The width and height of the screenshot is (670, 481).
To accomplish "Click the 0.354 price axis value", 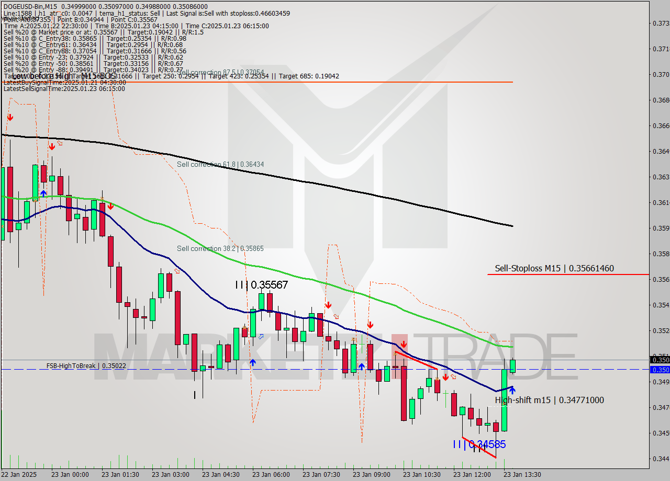I will tap(661, 305).
